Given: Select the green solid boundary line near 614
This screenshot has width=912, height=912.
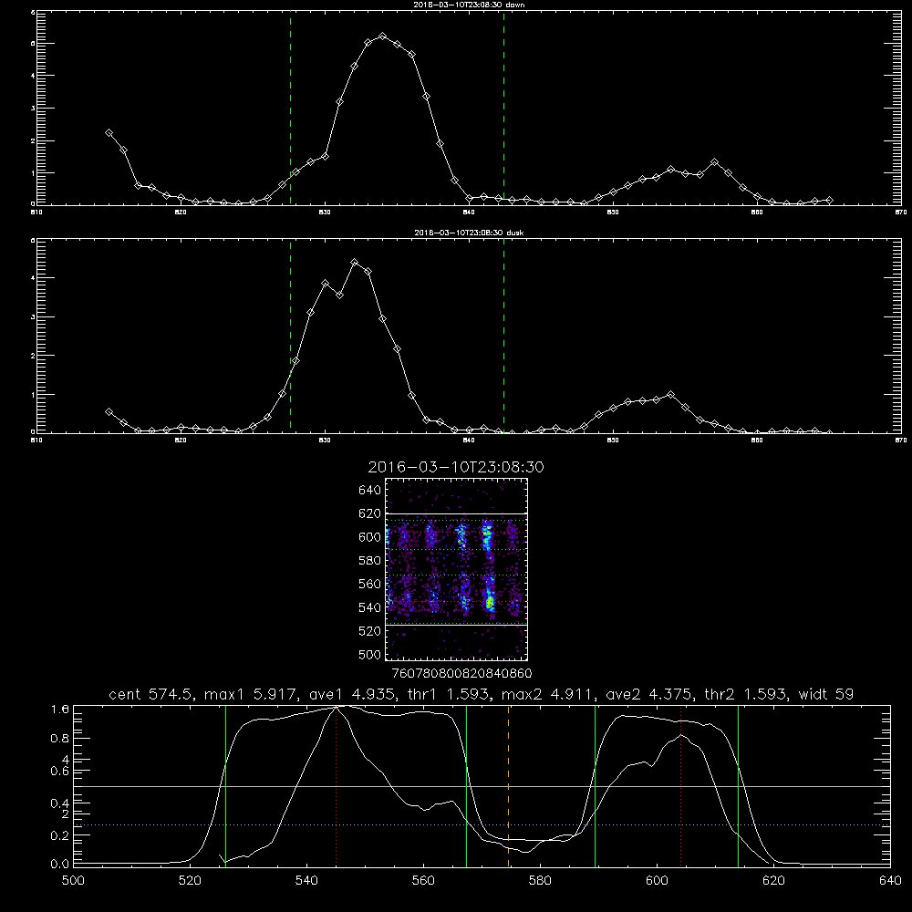Looking at the screenshot, I should click(738, 785).
